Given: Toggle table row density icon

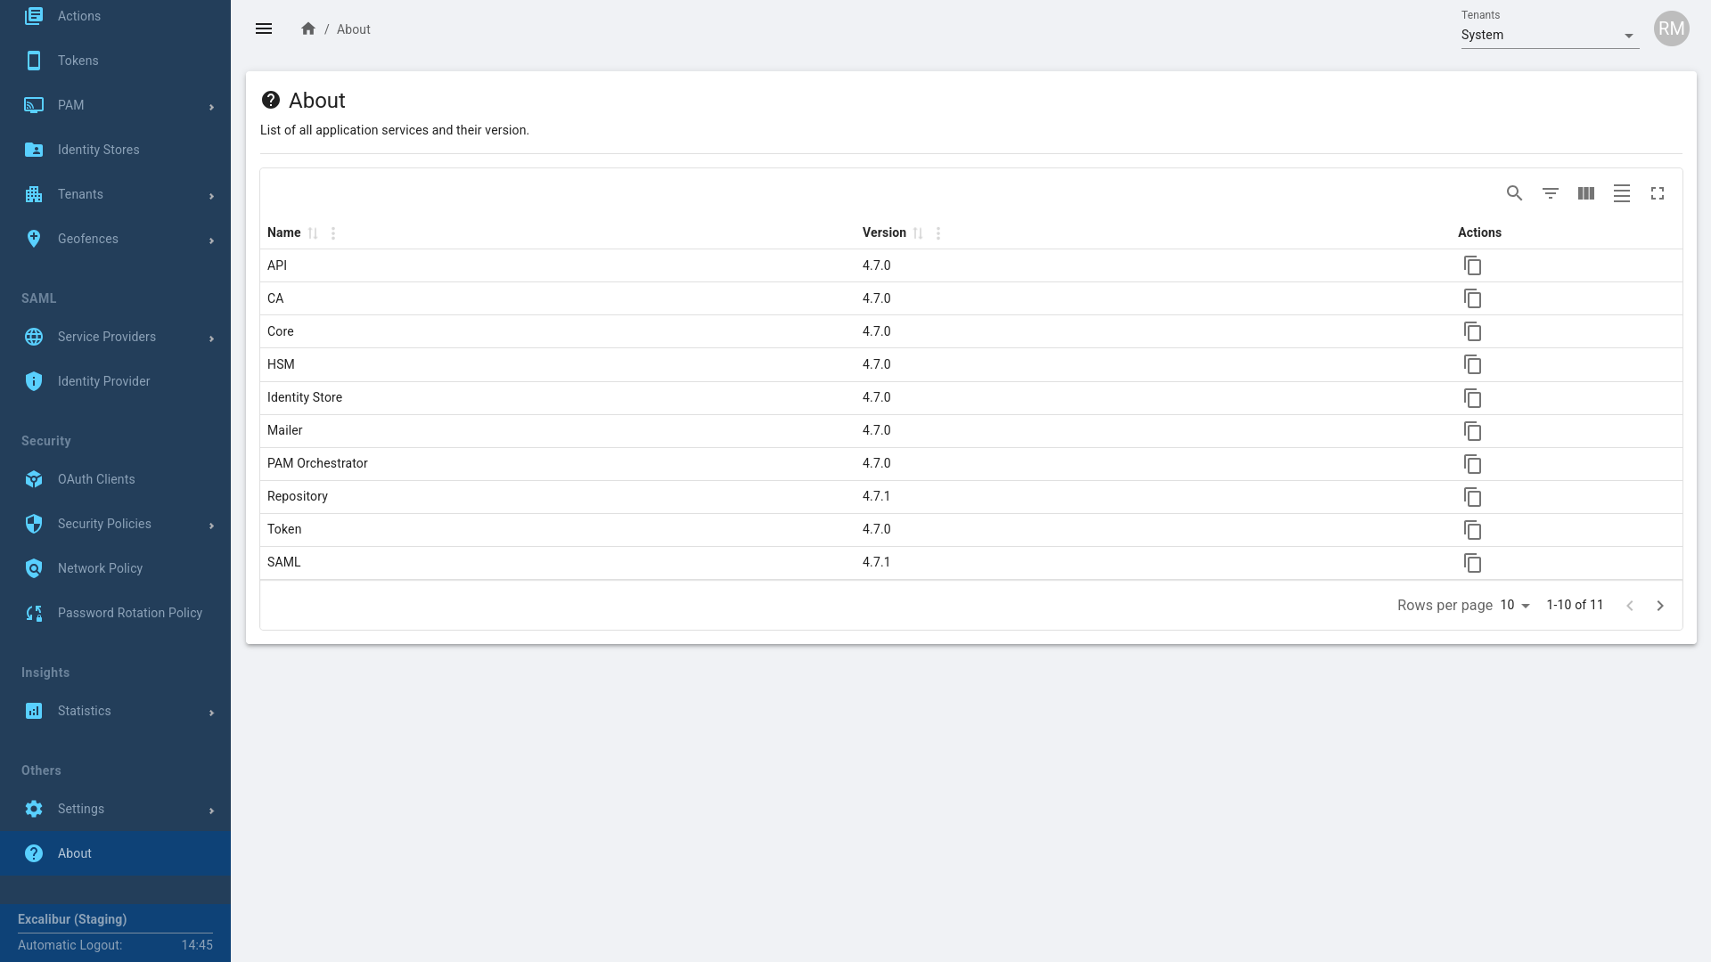Looking at the screenshot, I should pyautogui.click(x=1622, y=193).
